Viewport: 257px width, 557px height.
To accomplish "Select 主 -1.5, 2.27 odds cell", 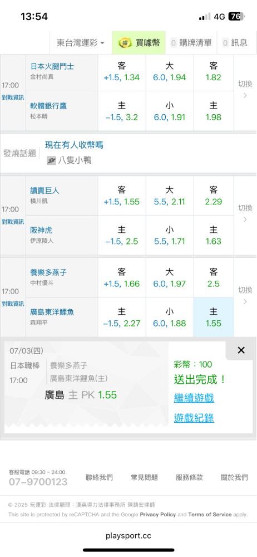I will coord(122,317).
